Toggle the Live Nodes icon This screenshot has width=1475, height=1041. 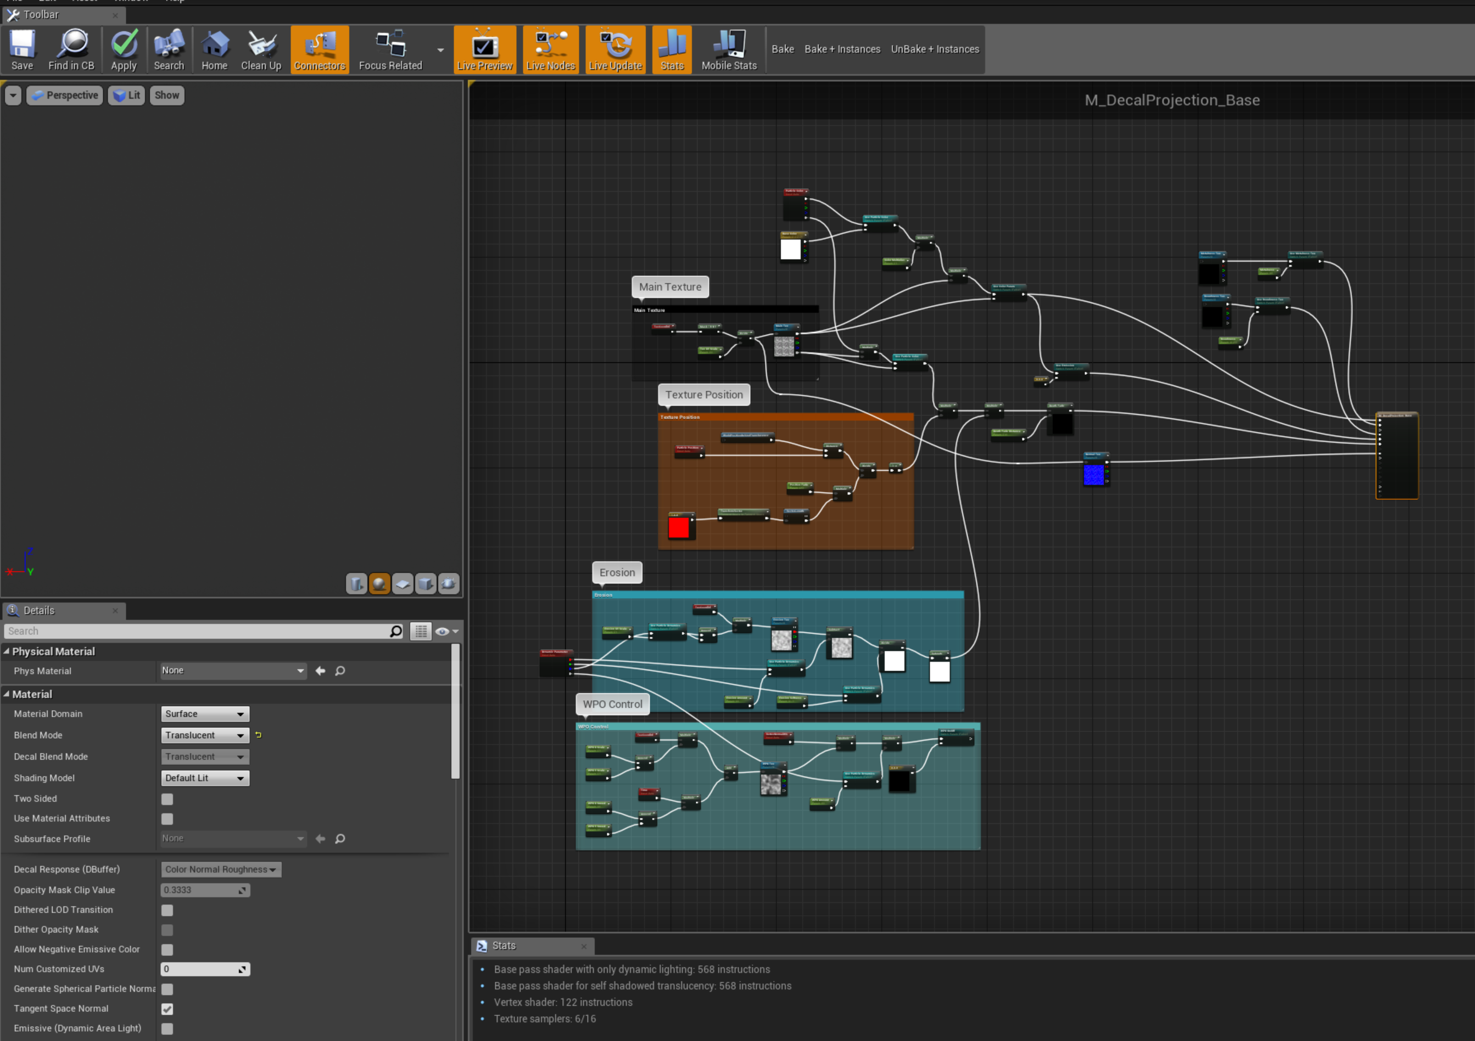click(551, 49)
